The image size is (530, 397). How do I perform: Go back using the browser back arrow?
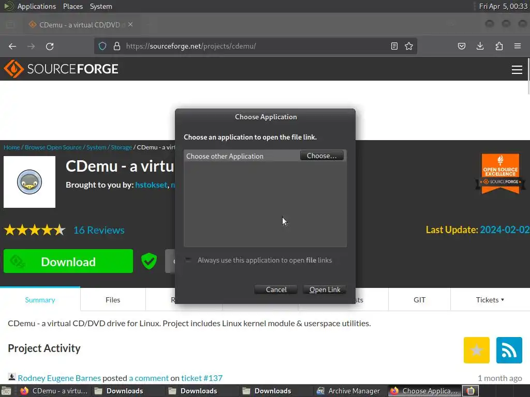(x=12, y=46)
